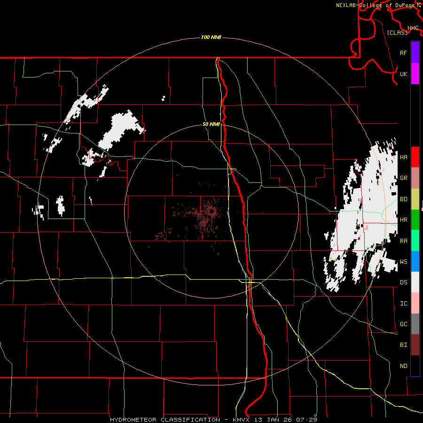This screenshot has width=423, height=423.
Task: Click the ND legend label
Action: [403, 366]
